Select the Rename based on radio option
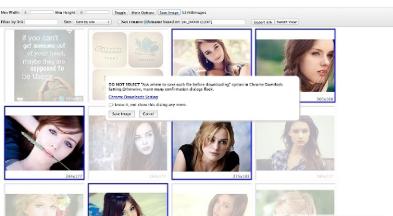The image size is (393, 216). tap(146, 22)
